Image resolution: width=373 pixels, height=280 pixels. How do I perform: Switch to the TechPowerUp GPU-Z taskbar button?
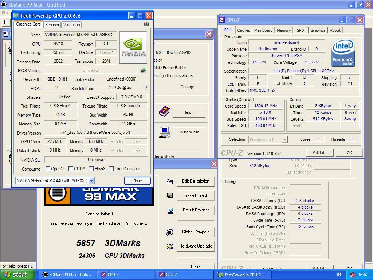[242, 275]
